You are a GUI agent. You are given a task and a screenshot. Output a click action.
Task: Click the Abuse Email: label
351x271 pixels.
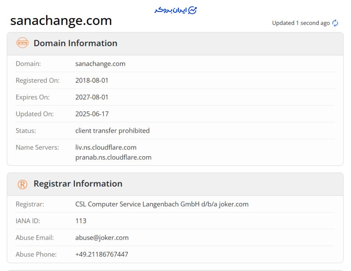pyautogui.click(x=35, y=237)
